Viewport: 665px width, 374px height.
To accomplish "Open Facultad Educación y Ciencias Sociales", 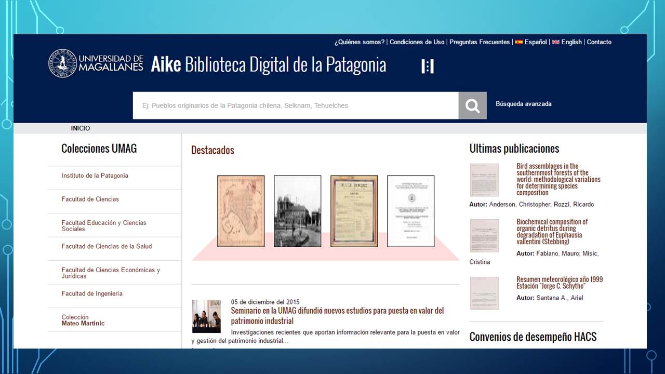I will (x=104, y=225).
